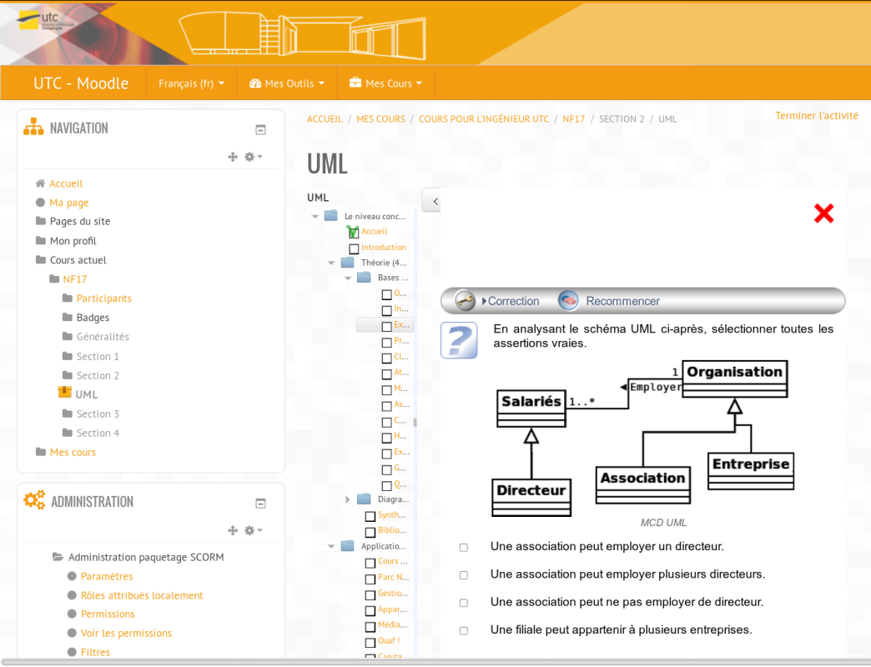Check 'Une association peut employer un directeur'
The height and width of the screenshot is (667, 871).
(x=464, y=548)
